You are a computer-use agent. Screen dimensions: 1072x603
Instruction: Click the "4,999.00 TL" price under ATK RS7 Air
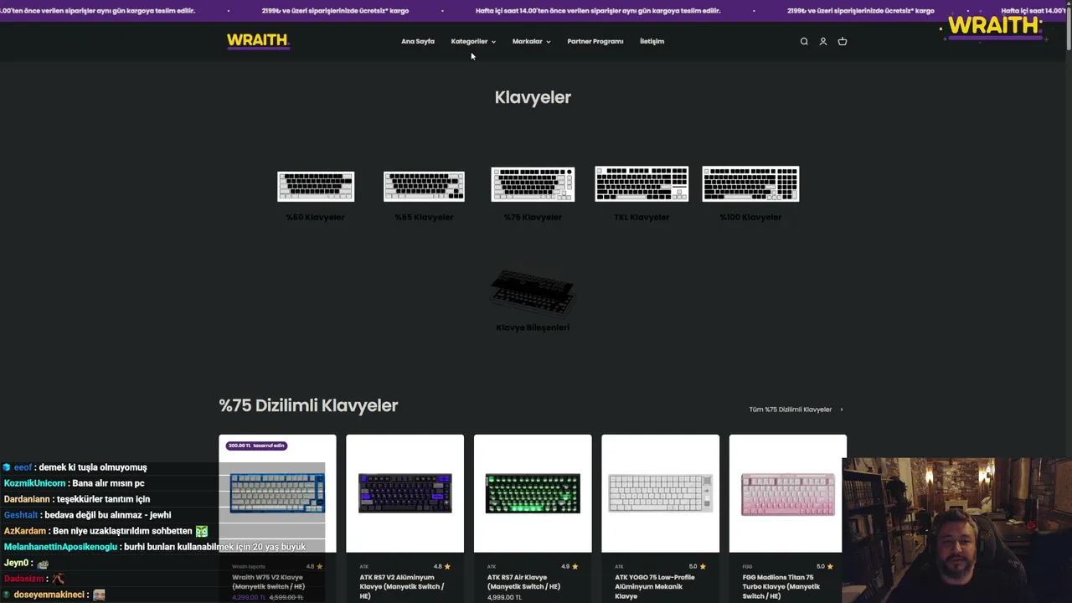504,598
